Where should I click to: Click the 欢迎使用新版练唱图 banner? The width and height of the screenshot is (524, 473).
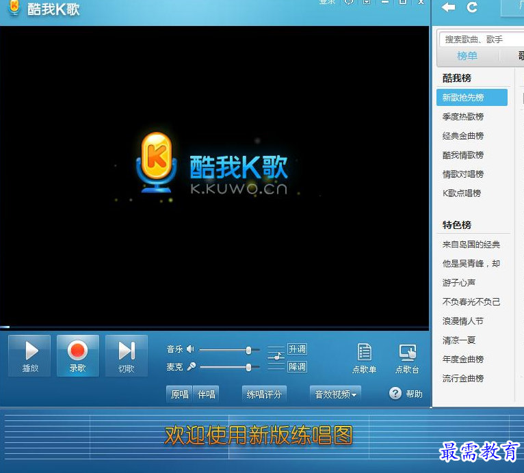(259, 435)
